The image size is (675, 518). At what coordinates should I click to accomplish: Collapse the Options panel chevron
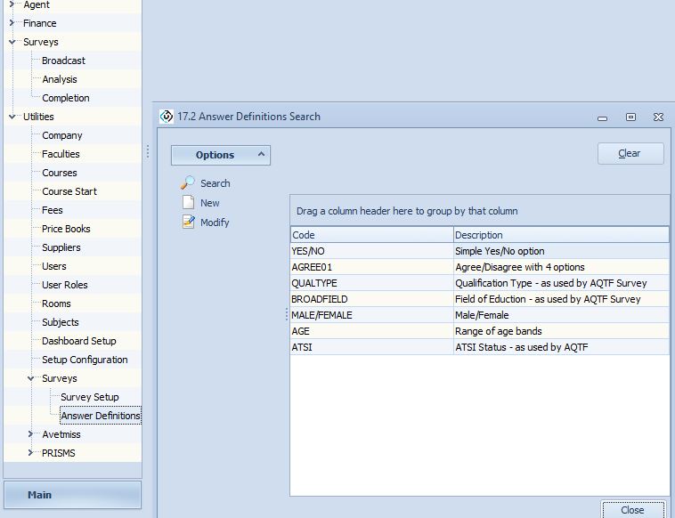tap(261, 155)
